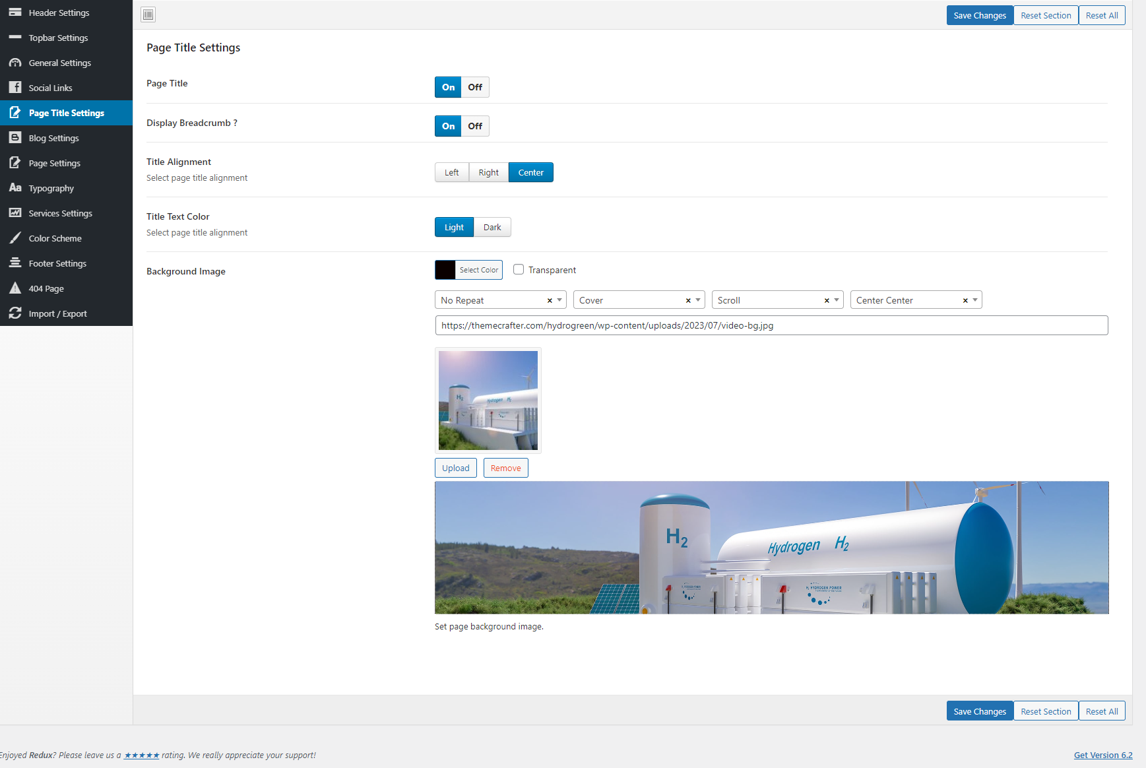Go to Footer Settings section

[57, 263]
